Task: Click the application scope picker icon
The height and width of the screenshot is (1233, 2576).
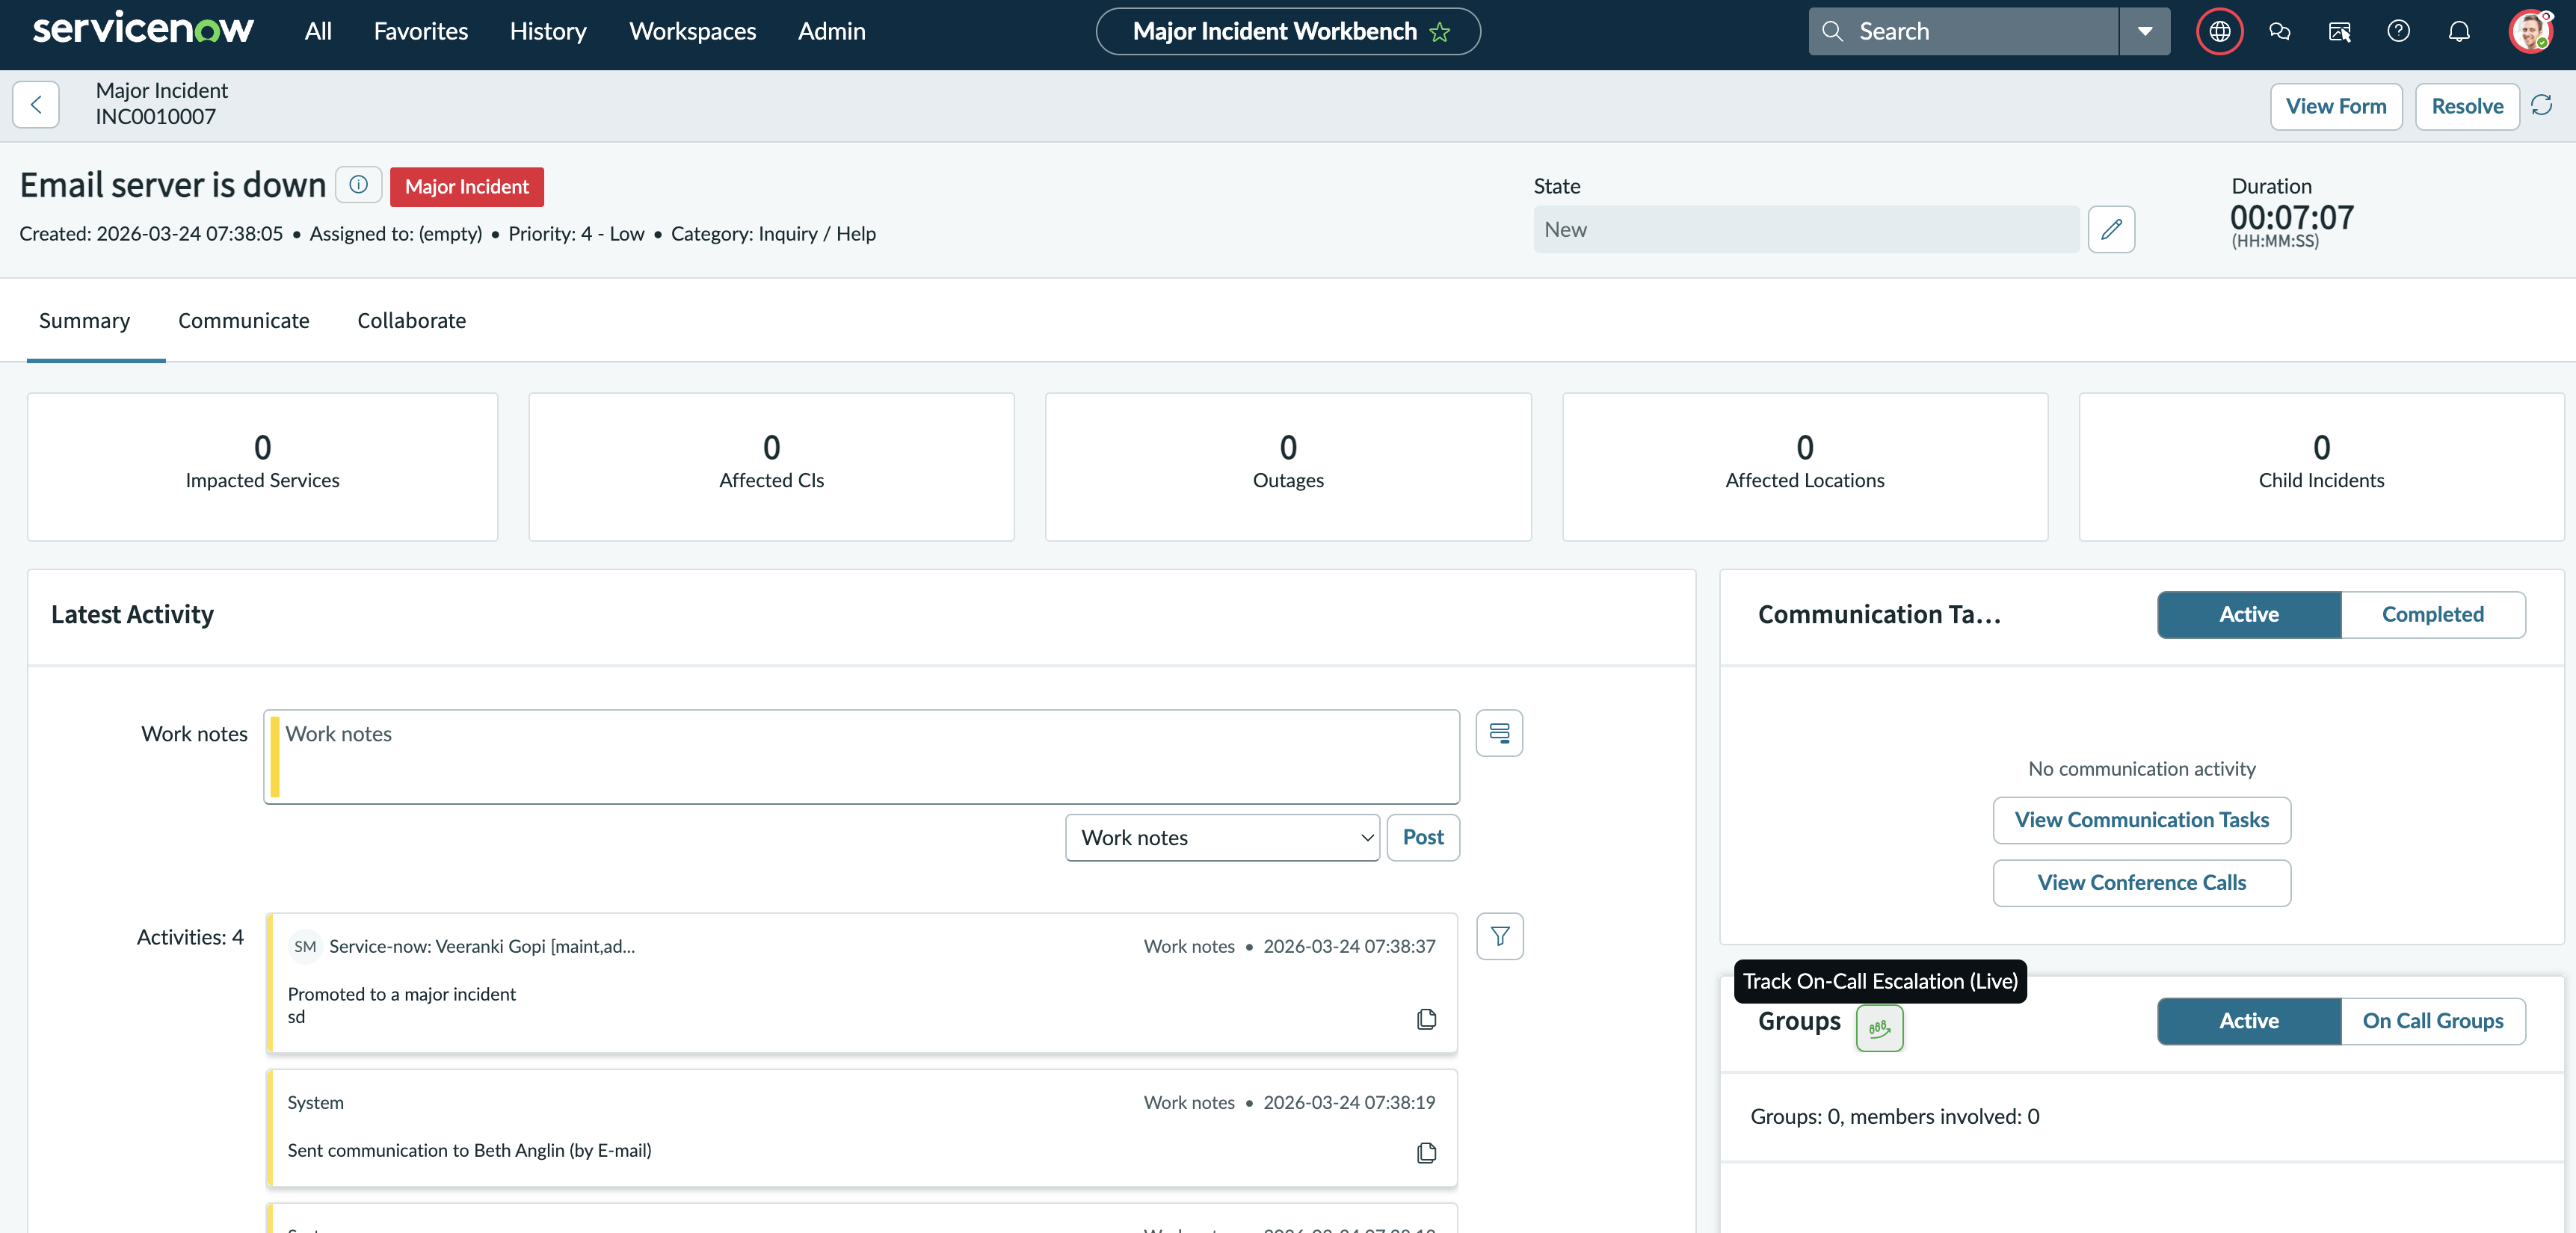Action: 2339,31
